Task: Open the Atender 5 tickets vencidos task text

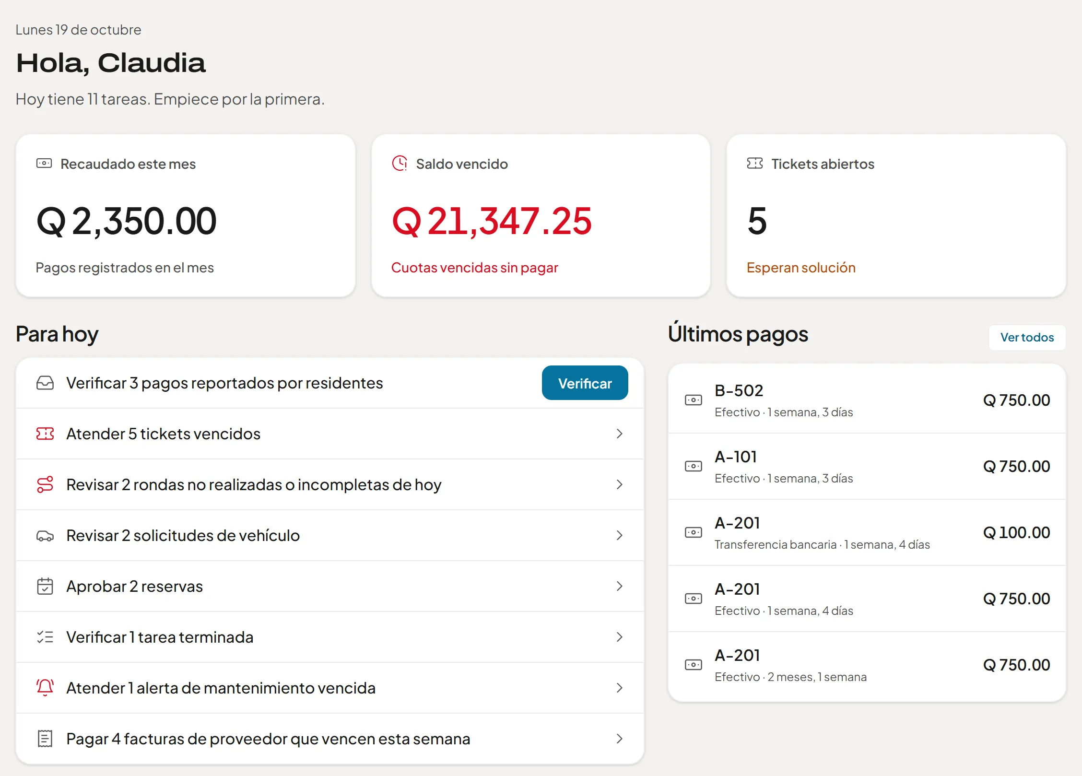Action: click(x=163, y=434)
